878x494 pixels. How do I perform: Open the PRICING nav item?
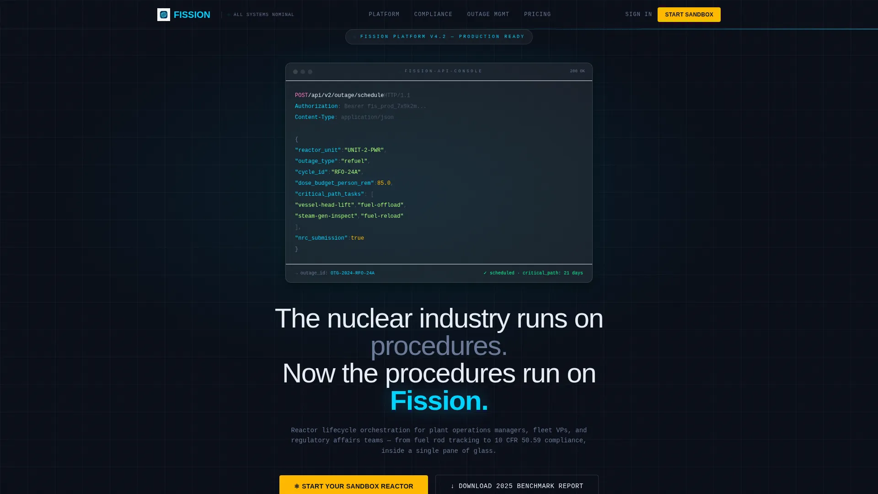coord(537,15)
